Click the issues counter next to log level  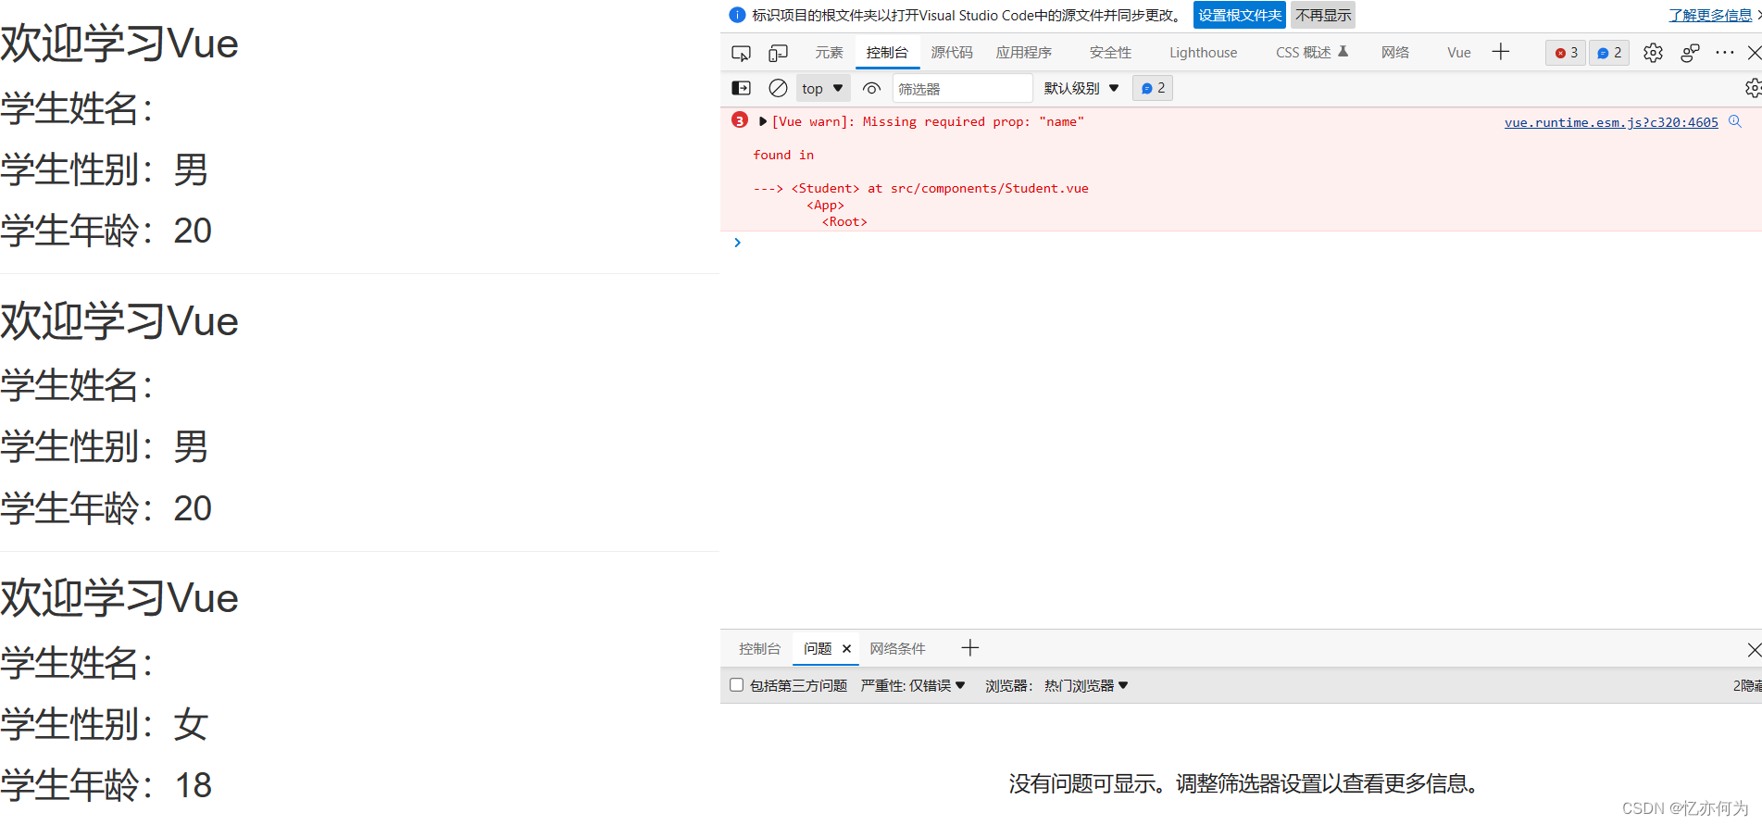point(1153,88)
